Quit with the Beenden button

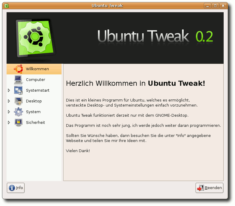pos(209,188)
